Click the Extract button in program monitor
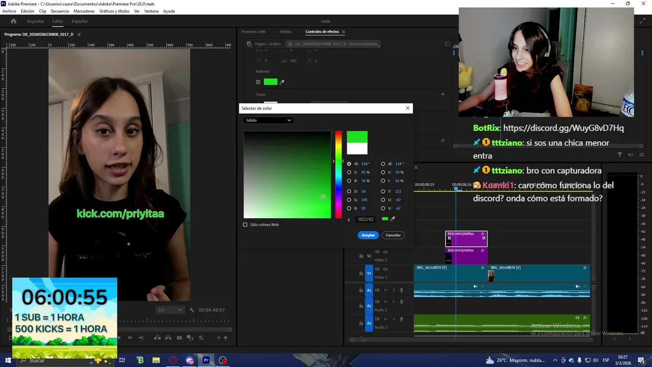652x367 pixels. pos(168,337)
